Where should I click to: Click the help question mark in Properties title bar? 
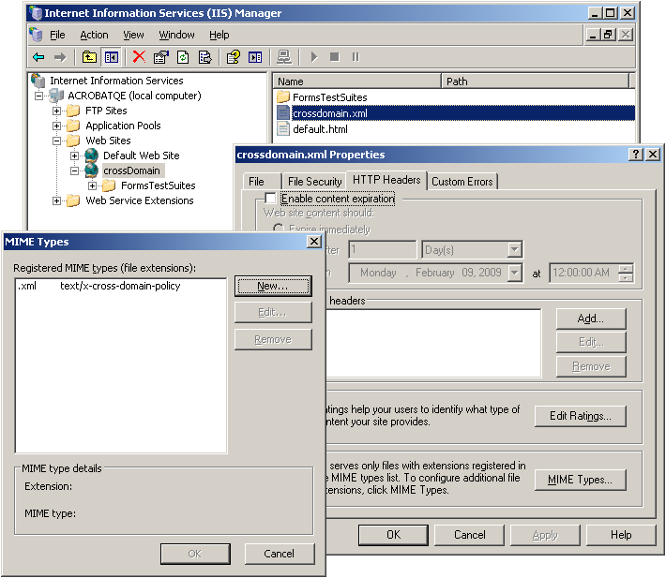635,155
